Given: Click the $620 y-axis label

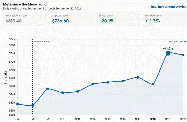Looking at the screenshot, I should point(12,103).
